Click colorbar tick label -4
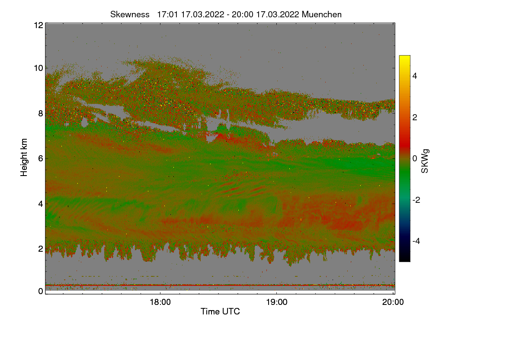This screenshot has height=346, width=519. coord(415,241)
